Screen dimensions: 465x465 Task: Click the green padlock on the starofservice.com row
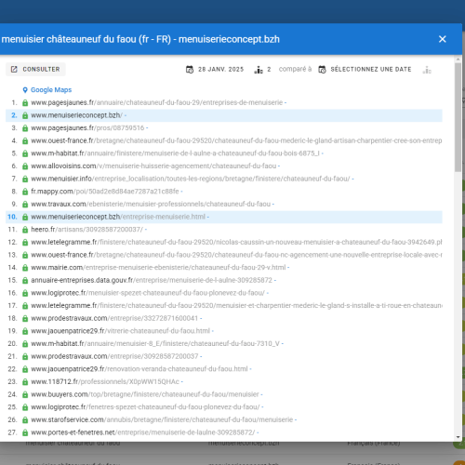(x=25, y=420)
